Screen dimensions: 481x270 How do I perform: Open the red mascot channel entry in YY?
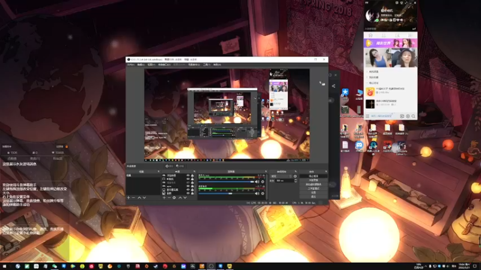(x=390, y=91)
